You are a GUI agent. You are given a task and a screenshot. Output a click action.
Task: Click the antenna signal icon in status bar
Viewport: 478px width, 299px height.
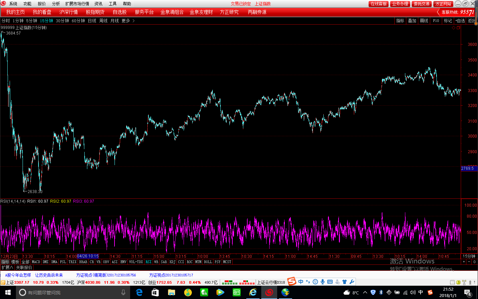[x=464, y=282]
